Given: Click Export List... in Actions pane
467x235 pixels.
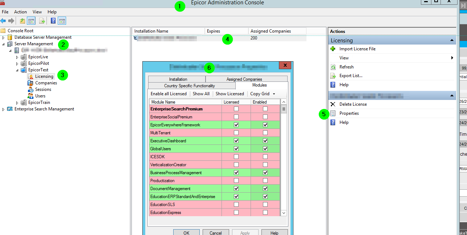Looking at the screenshot, I should click(351, 76).
